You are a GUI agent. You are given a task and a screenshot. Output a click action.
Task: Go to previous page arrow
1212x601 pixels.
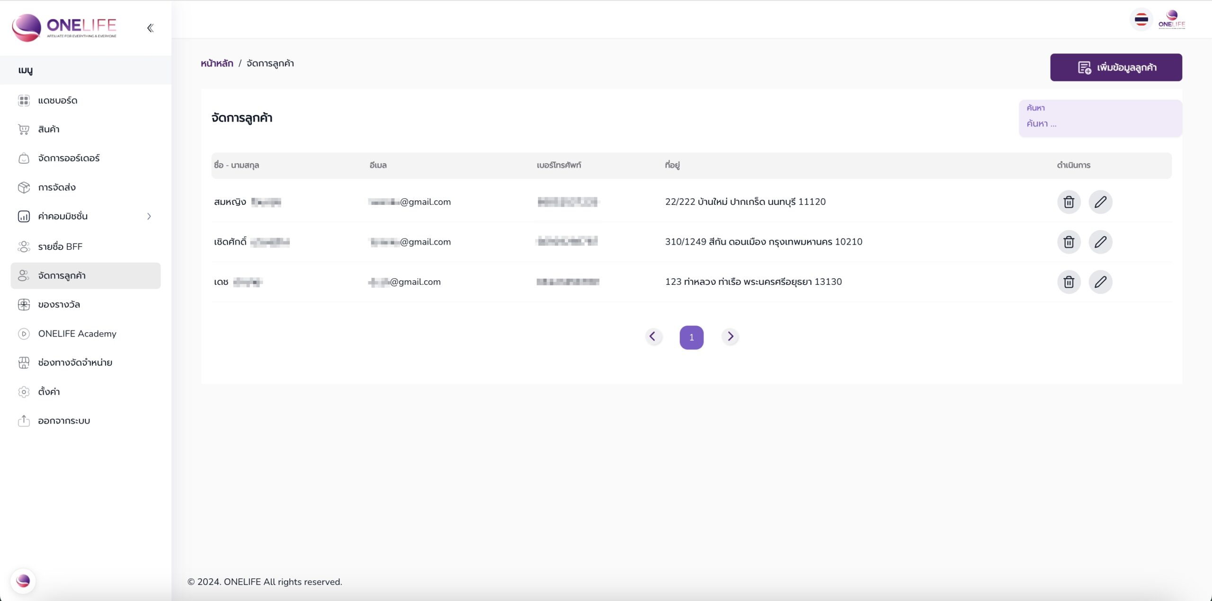coord(653,336)
